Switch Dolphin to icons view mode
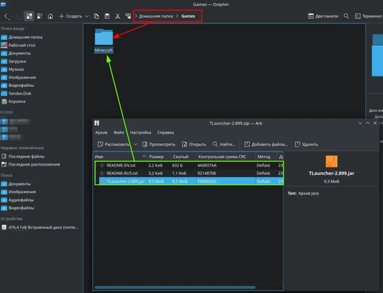Screen dimensions: 383x293 pos(29,16)
